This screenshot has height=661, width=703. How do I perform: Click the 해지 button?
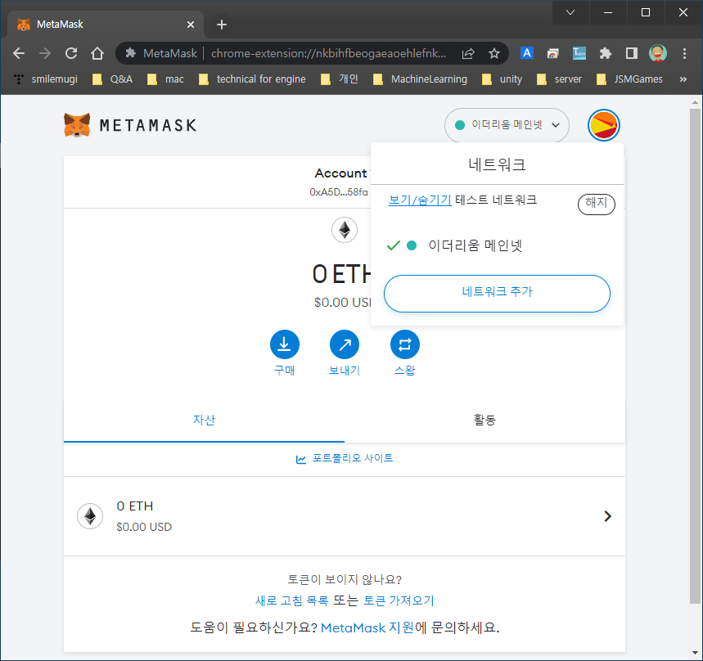point(597,204)
